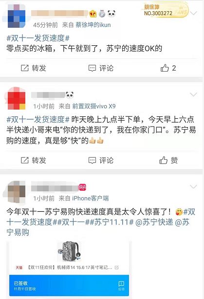The height and width of the screenshot is (299, 204).
Task: Like the first post about the fridge
Action: coord(168,68)
